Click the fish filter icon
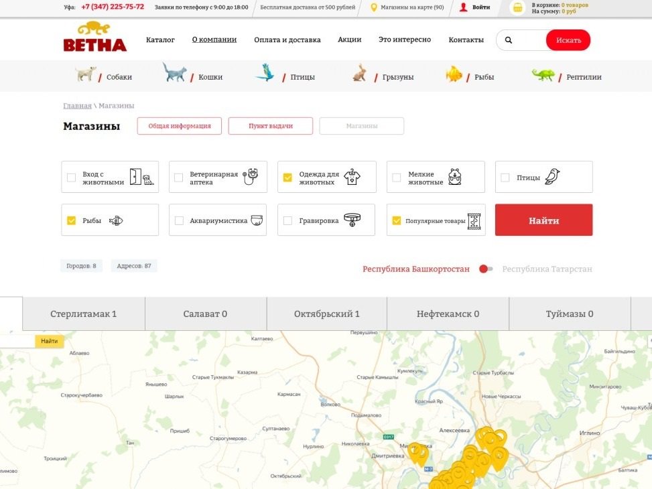Screen dimensions: 652x489 click(116, 221)
